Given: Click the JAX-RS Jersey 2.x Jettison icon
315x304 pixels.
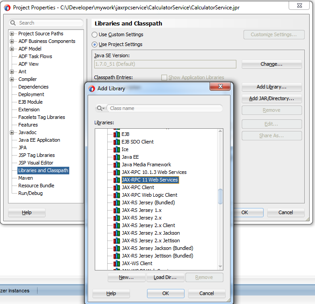Looking at the screenshot, I should tap(117, 241).
